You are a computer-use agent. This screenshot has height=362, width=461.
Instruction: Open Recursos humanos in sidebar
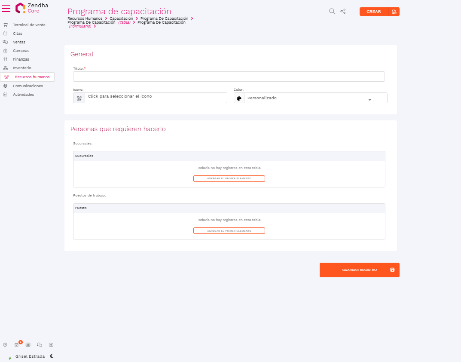click(32, 77)
